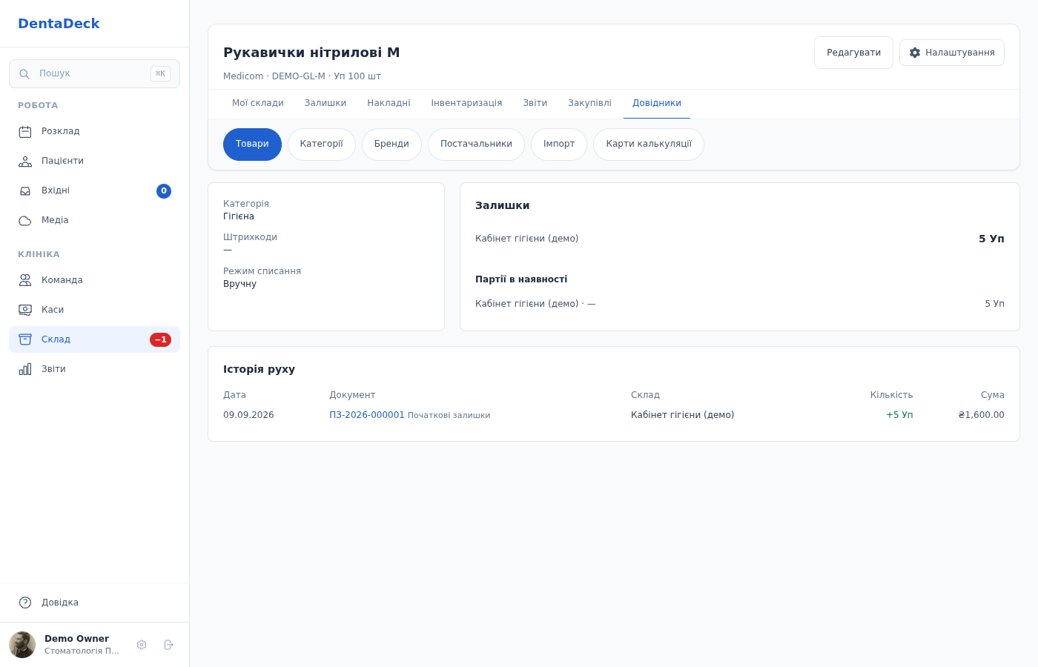Click the Редагувати button
The image size is (1038, 667).
(853, 53)
